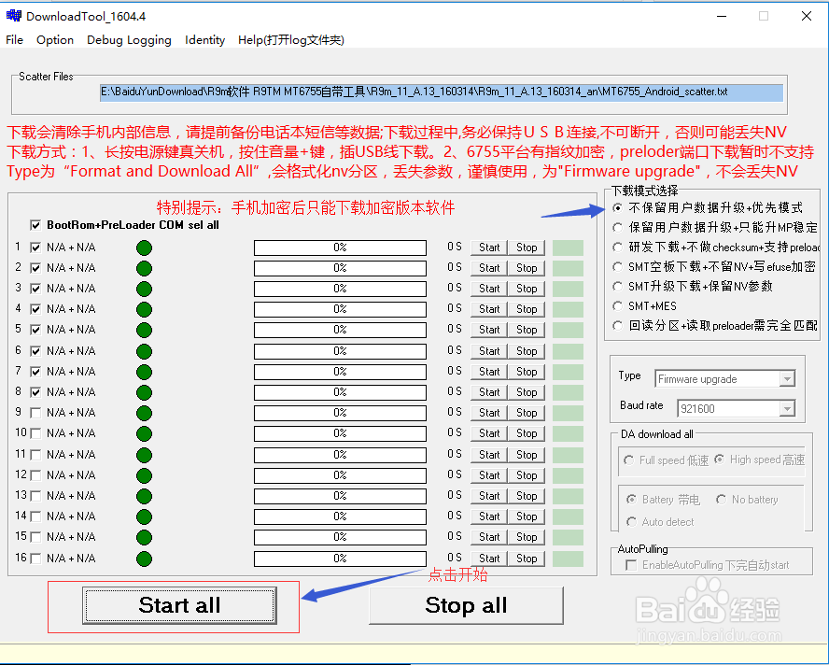Enable the EnableAutoPulling checkbox

click(631, 566)
